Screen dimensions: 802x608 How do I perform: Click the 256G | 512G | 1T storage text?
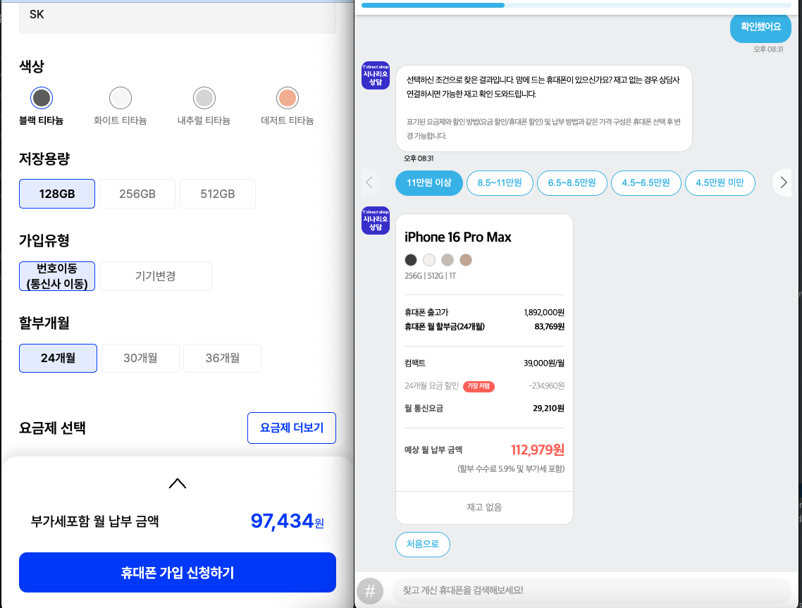click(430, 276)
